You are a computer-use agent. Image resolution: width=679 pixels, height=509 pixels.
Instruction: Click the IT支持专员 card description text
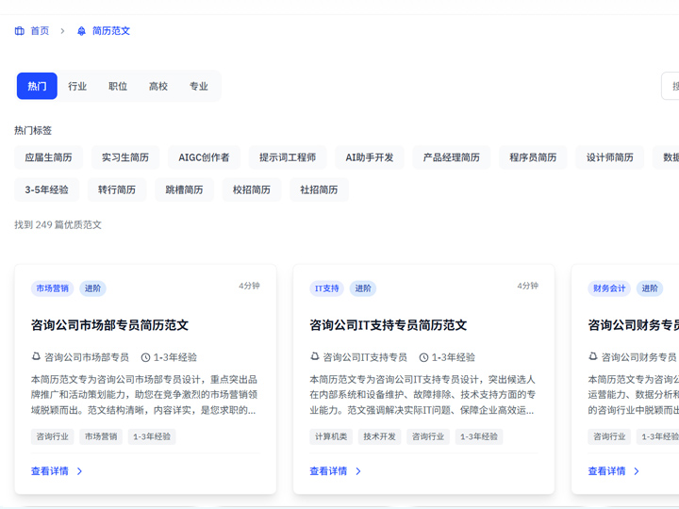pos(423,395)
